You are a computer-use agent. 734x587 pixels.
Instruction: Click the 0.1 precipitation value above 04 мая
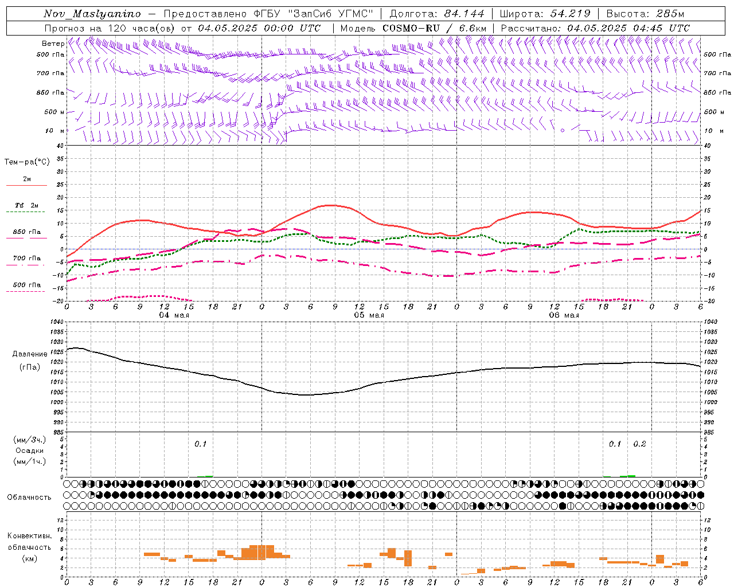[x=201, y=444]
